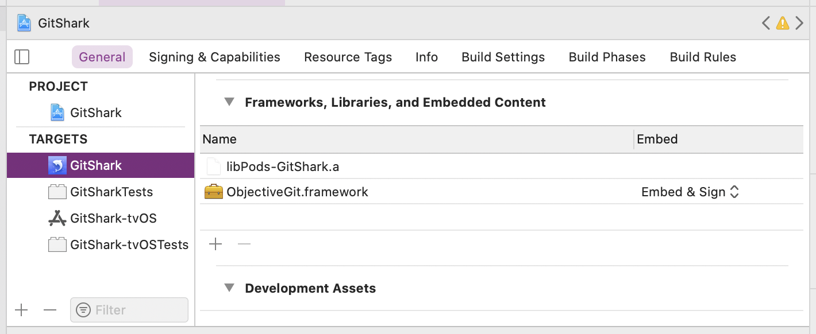Switch to the Build Settings tab
Viewport: 816px width, 334px height.
503,57
